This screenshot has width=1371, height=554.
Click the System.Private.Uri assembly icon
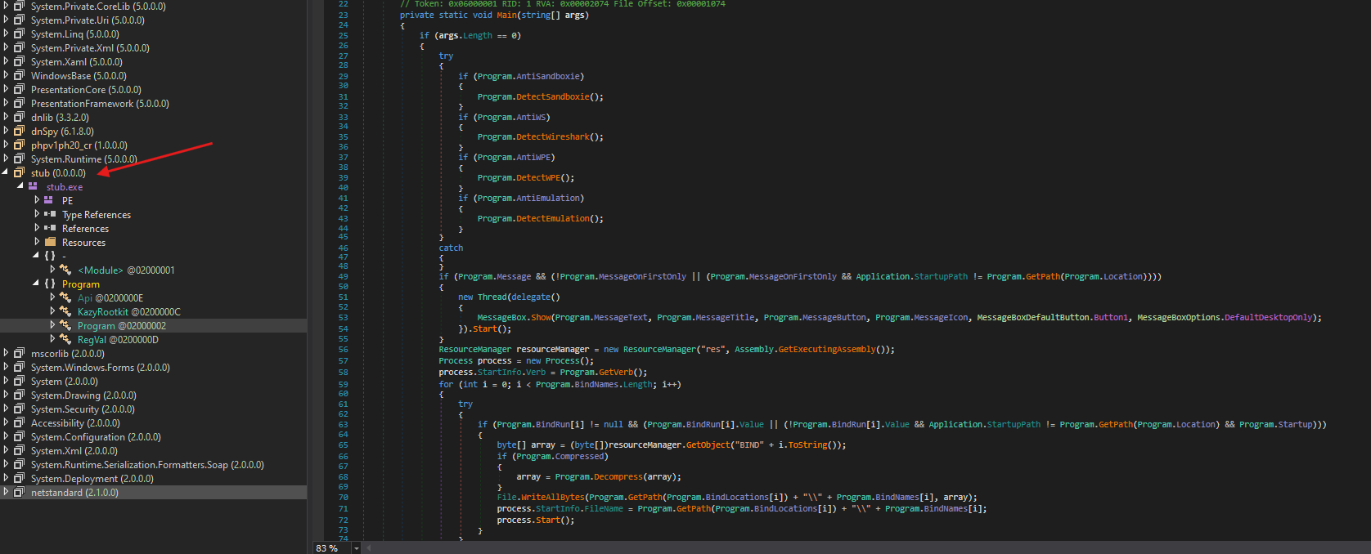coord(19,20)
